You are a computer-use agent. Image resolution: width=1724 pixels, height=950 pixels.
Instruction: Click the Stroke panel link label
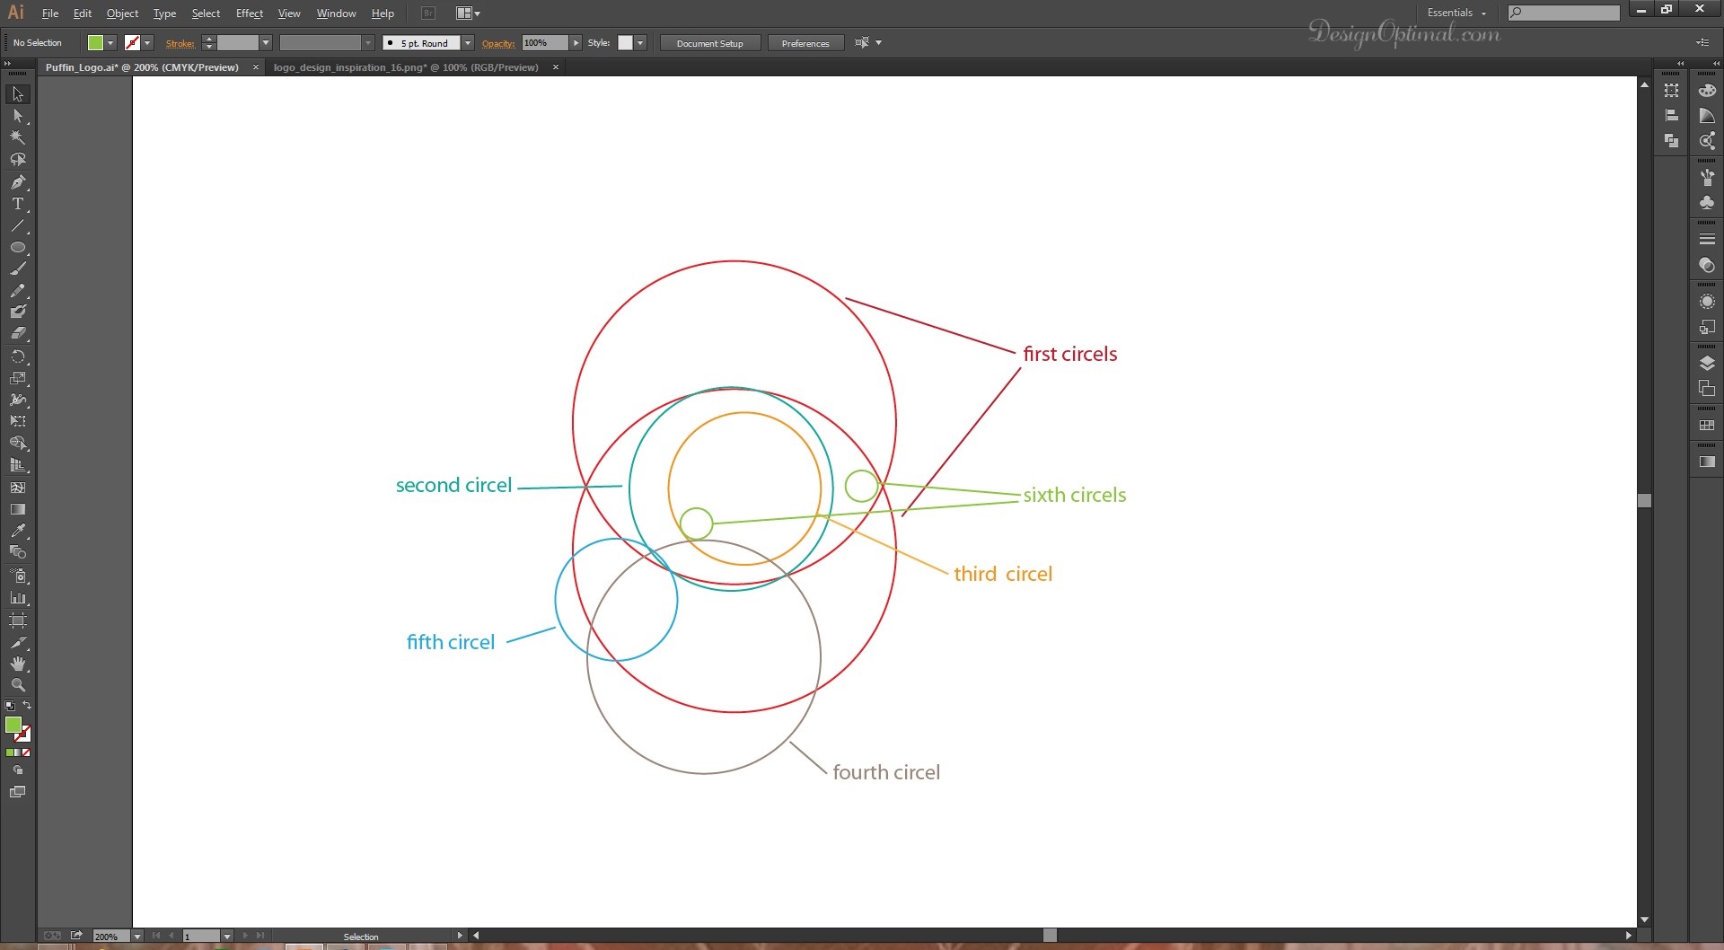pos(180,43)
